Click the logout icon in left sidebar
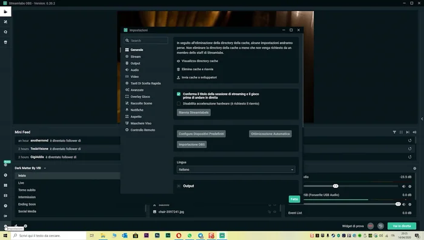This screenshot has width=424, height=240. click(x=5, y=216)
